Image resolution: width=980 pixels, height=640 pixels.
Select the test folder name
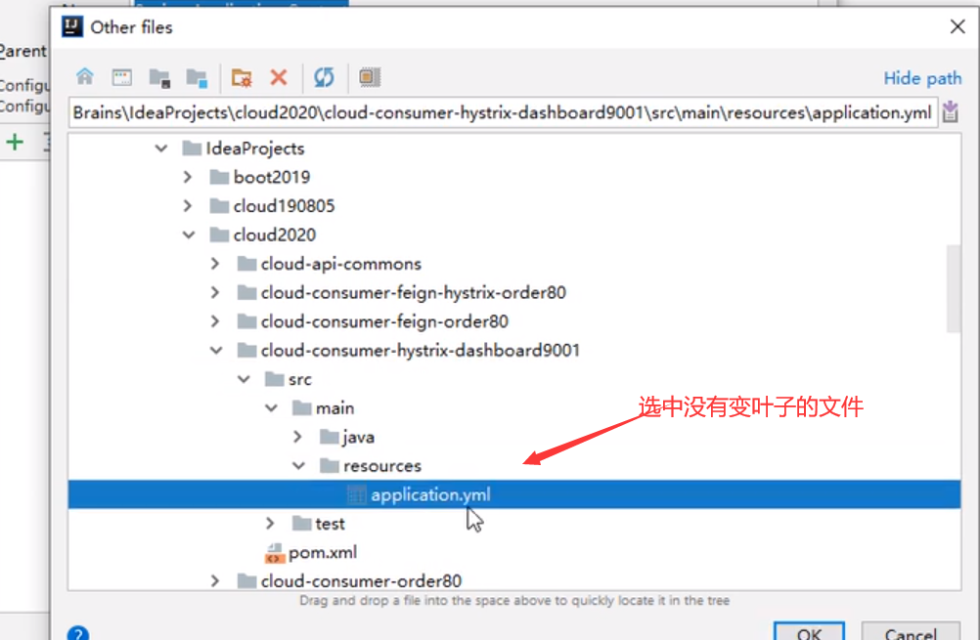pos(330,524)
